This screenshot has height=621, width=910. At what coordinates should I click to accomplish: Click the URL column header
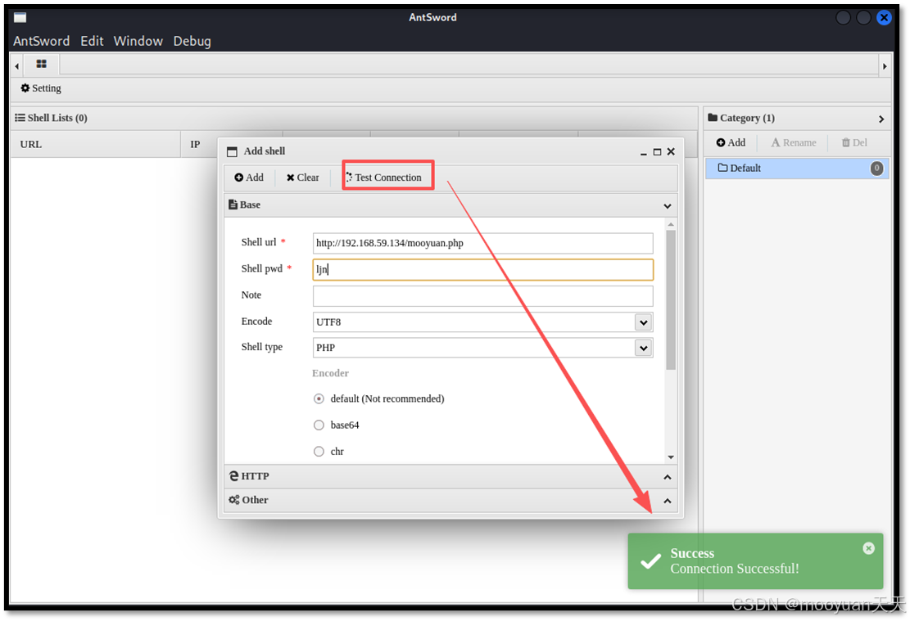coord(96,144)
